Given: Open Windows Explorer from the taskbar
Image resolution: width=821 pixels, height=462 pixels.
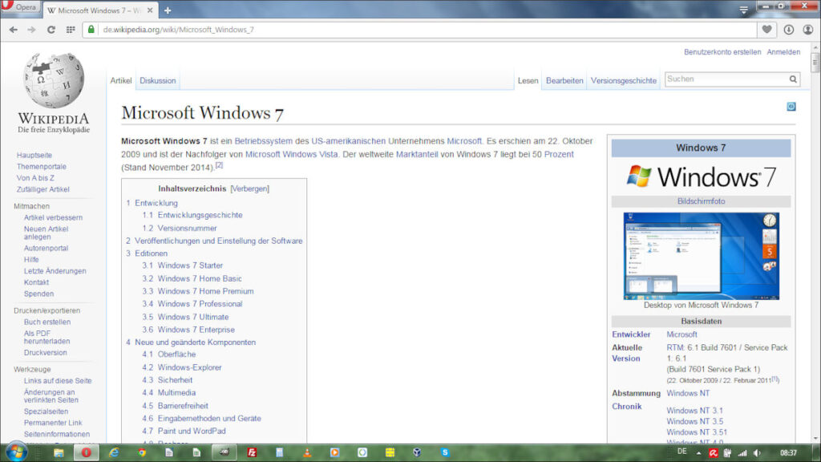Looking at the screenshot, I should point(59,452).
